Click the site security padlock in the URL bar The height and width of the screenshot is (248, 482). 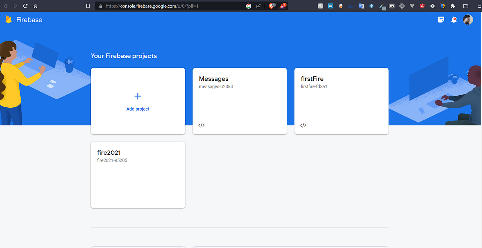click(x=100, y=6)
